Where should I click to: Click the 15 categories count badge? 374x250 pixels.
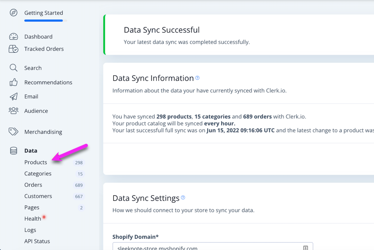click(80, 174)
